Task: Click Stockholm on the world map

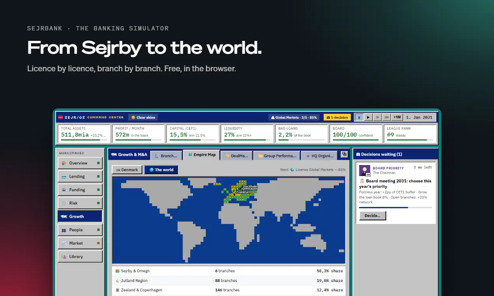Action: tap(250, 187)
